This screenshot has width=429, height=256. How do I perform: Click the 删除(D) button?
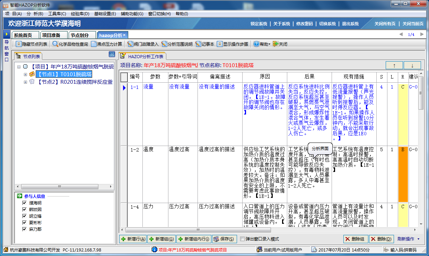tap(382, 239)
